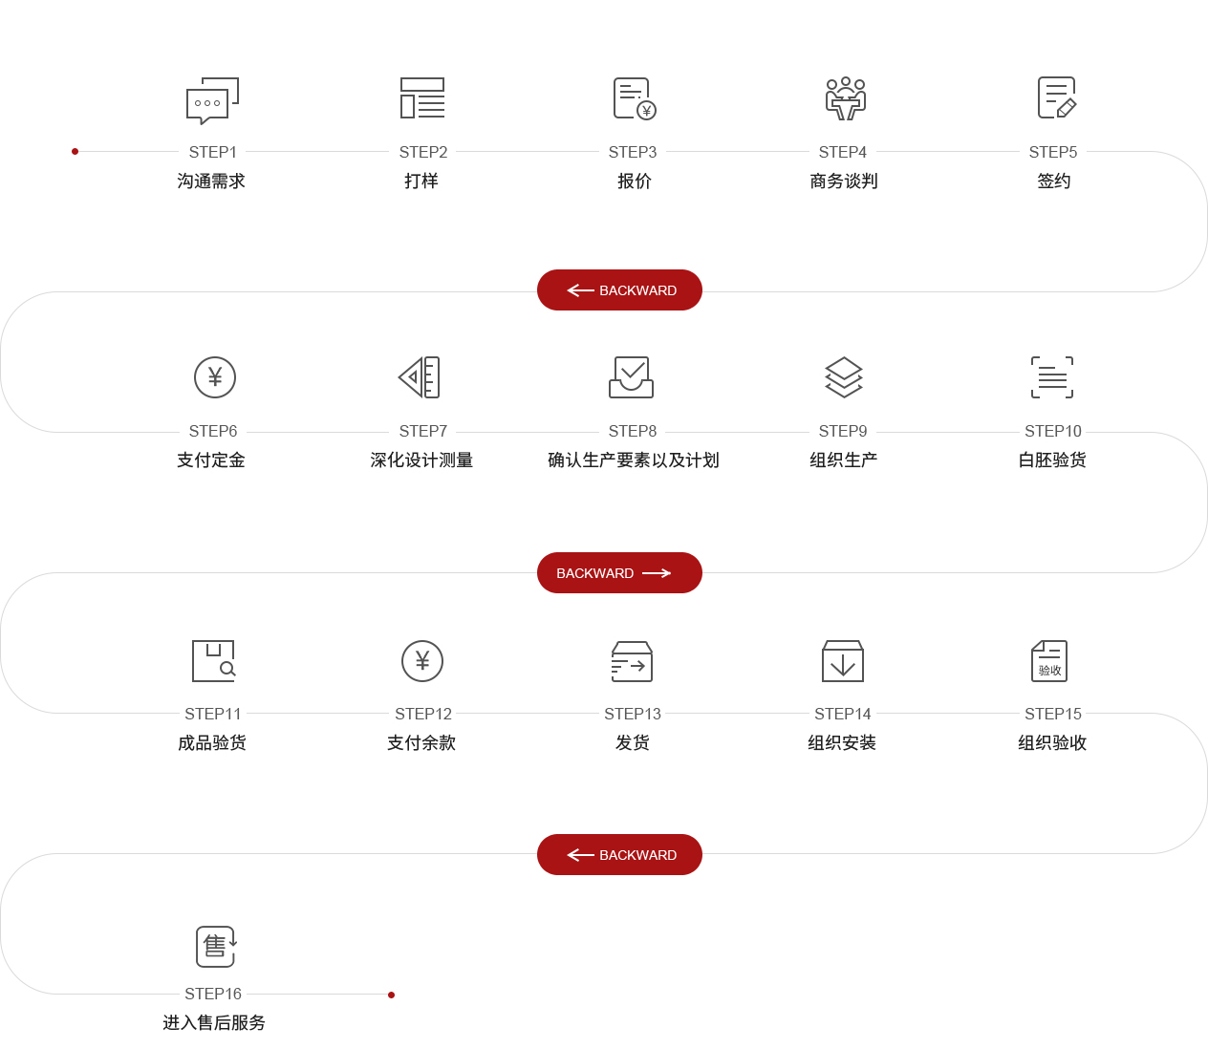This screenshot has height=1049, width=1208.
Task: Click the yen circle icon above STEP12
Action: (x=422, y=660)
